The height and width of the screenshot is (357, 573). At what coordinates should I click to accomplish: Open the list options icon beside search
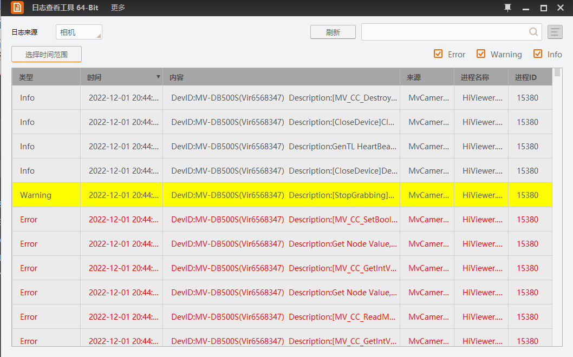tap(555, 32)
